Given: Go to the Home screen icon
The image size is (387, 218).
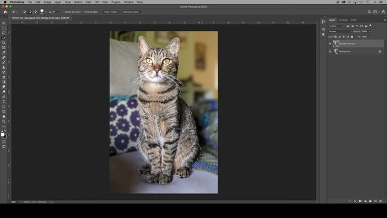Looking at the screenshot, I should pyautogui.click(x=5, y=12).
